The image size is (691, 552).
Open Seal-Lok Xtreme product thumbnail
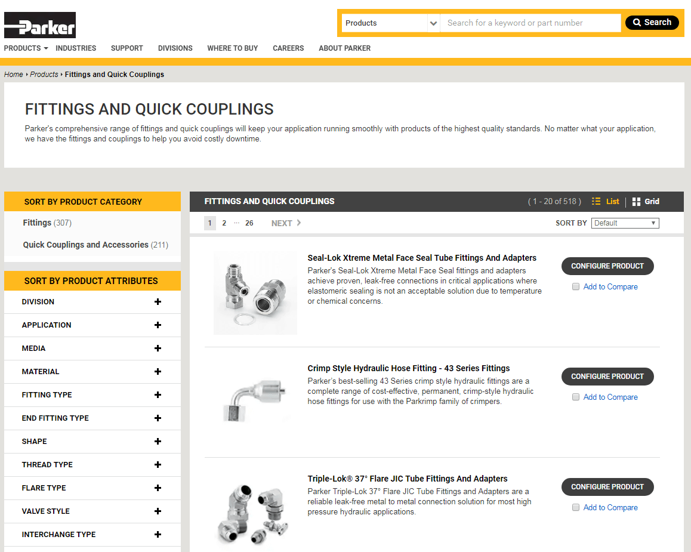[x=255, y=294]
